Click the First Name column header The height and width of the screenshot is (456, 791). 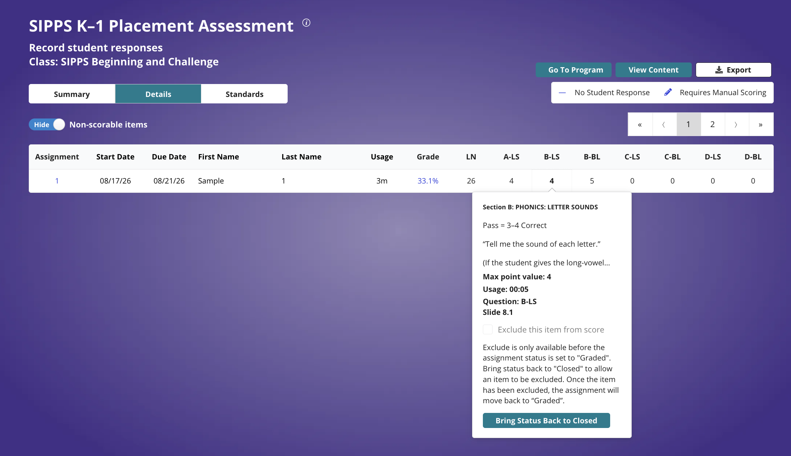pos(219,157)
